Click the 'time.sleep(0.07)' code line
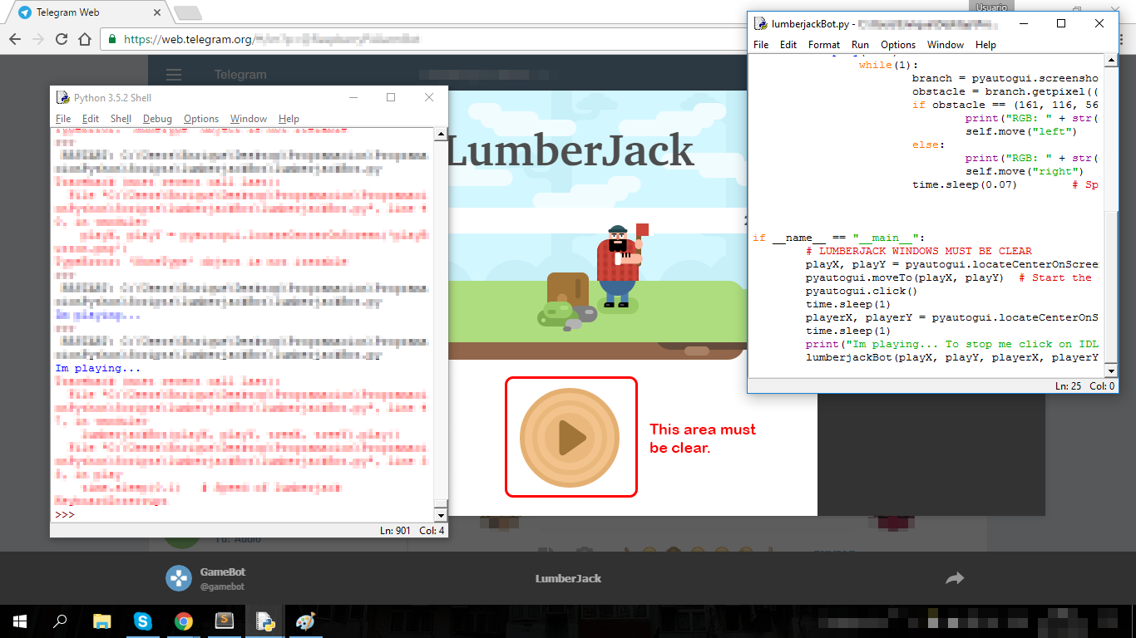 (x=965, y=184)
